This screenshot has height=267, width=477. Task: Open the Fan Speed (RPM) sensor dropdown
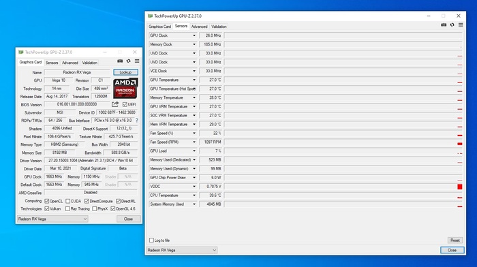(194, 142)
